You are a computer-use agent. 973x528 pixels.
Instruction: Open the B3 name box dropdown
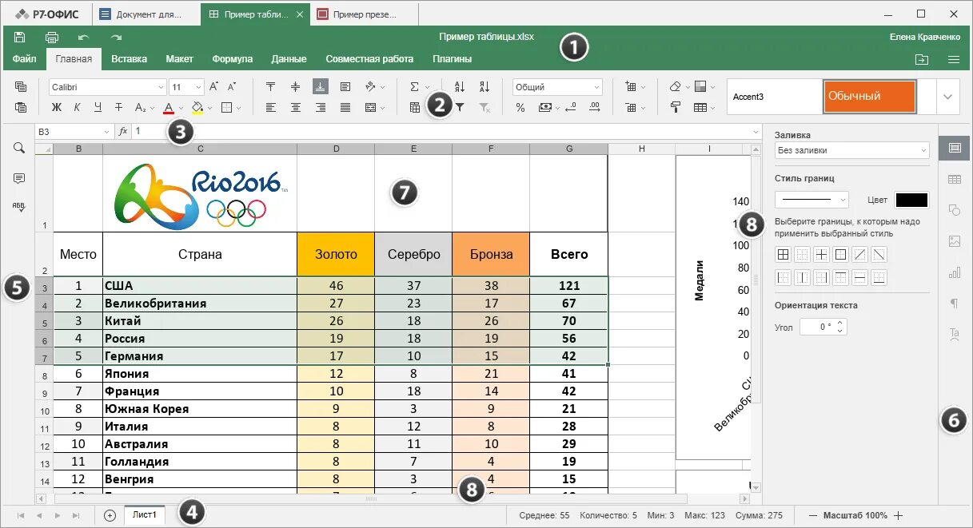pos(106,131)
